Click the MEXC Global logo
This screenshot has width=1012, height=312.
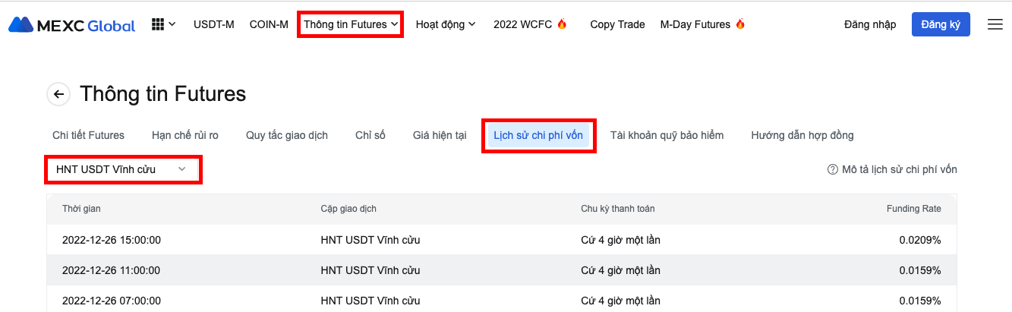(x=72, y=24)
